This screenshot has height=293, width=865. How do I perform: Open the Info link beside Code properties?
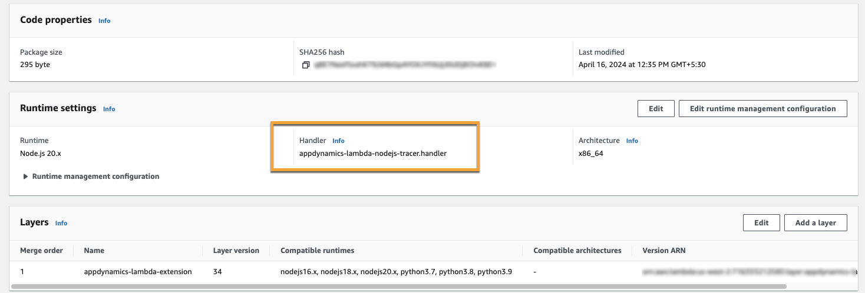(x=104, y=21)
